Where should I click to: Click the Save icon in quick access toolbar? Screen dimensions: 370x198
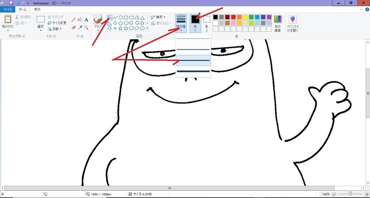click(x=11, y=3)
